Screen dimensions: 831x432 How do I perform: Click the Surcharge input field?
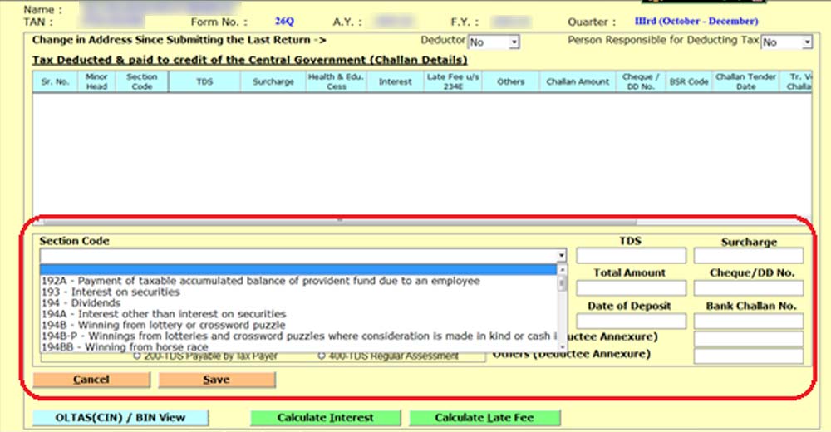749,256
